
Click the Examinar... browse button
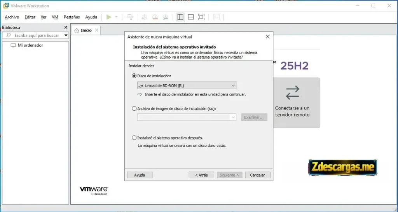pyautogui.click(x=254, y=117)
